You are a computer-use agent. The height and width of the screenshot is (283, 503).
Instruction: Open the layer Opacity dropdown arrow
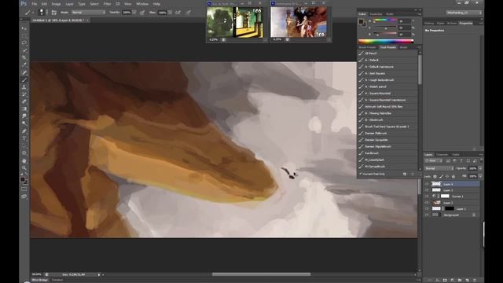(x=480, y=168)
